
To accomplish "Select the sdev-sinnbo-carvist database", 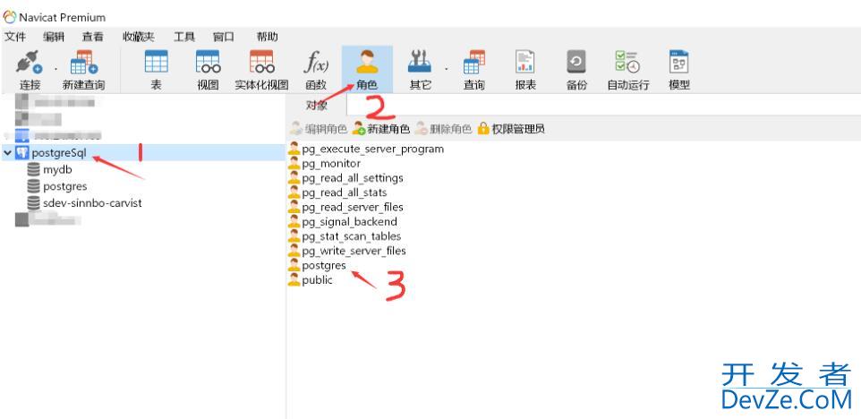I will pyautogui.click(x=92, y=202).
